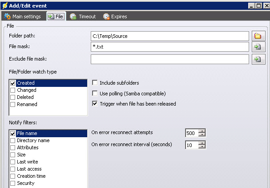This screenshot has height=188, width=270.
Task: Check the Renamed watch type
Action: coord(12,104)
